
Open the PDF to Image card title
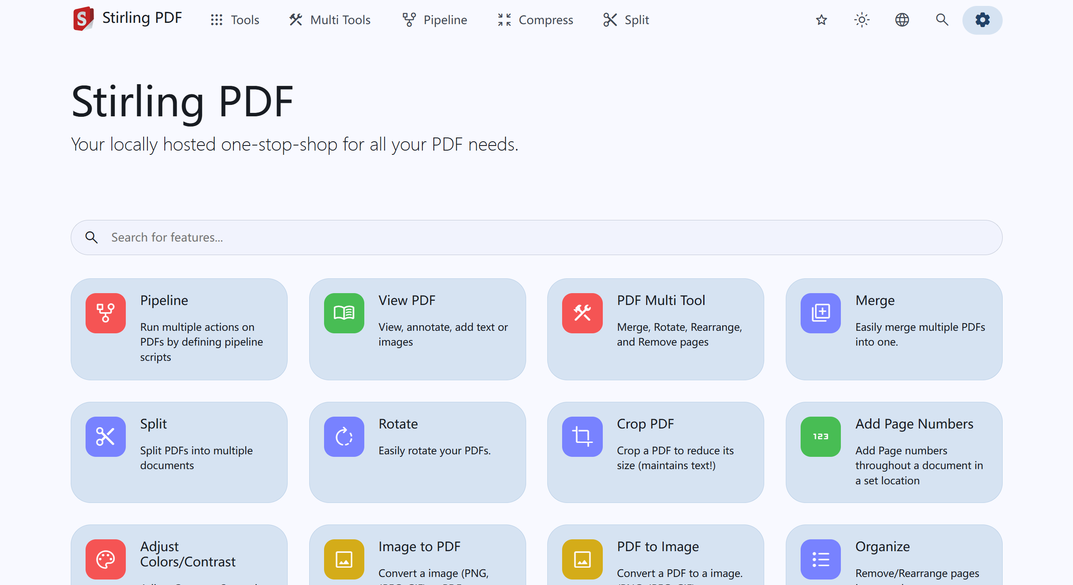pos(658,547)
